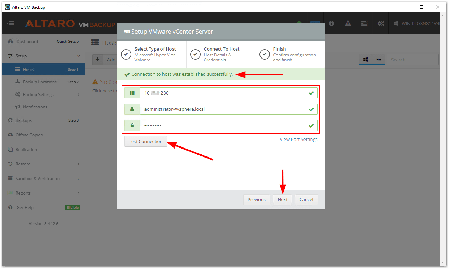Click the Offsite Copies cloud icon

click(x=10, y=135)
